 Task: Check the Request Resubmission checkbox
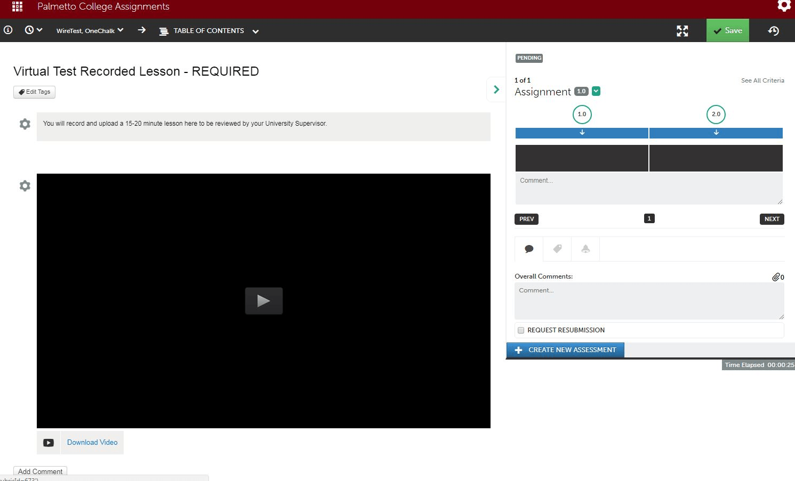(x=521, y=330)
